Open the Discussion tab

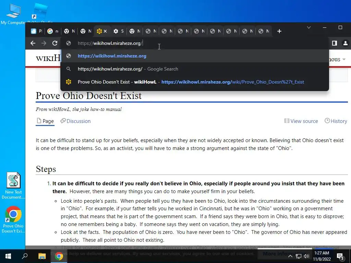click(76, 121)
